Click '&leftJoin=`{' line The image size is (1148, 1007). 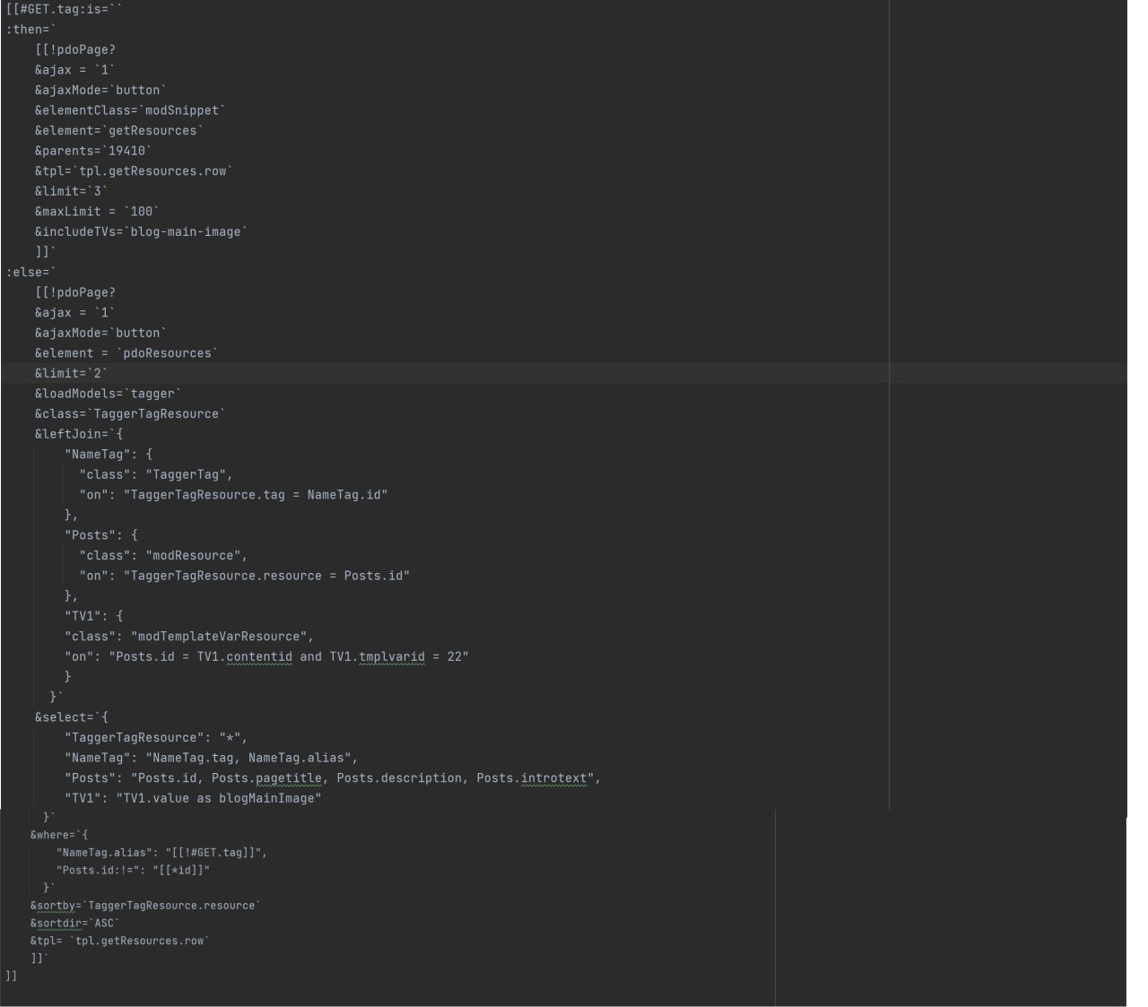tap(79, 434)
